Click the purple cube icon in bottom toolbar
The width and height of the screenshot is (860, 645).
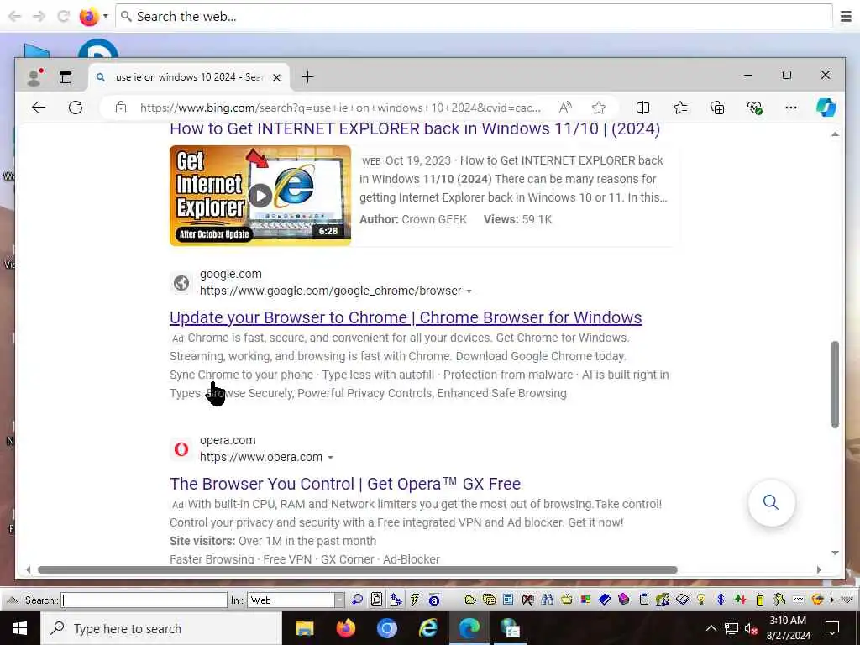(x=624, y=600)
